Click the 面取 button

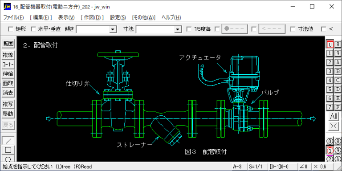click(x=8, y=83)
